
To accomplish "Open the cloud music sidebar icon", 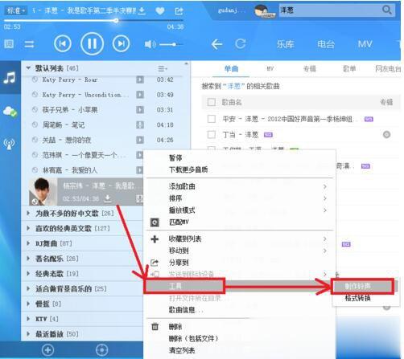I will [x=10, y=111].
